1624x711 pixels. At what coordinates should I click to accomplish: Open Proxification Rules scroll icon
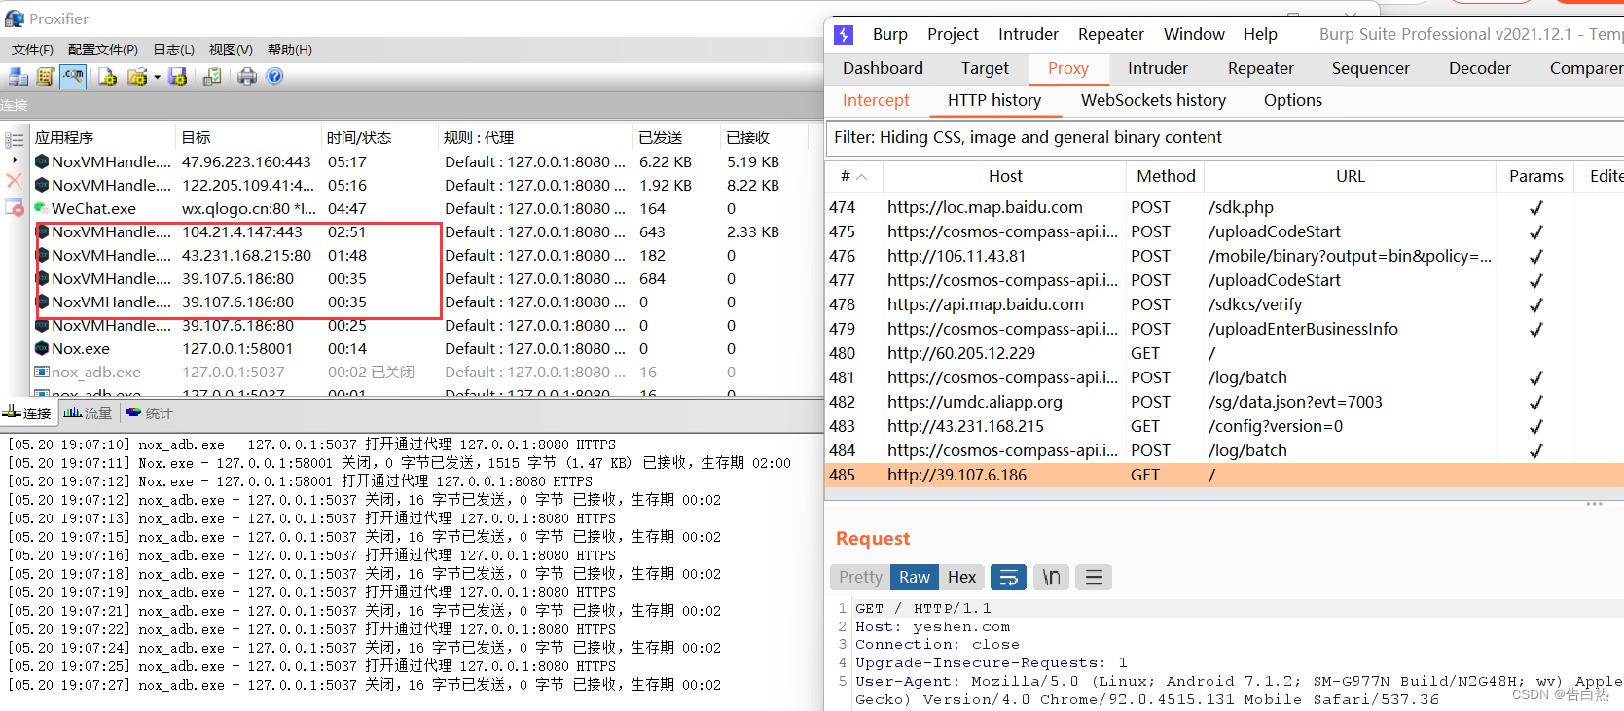pyautogui.click(x=45, y=76)
